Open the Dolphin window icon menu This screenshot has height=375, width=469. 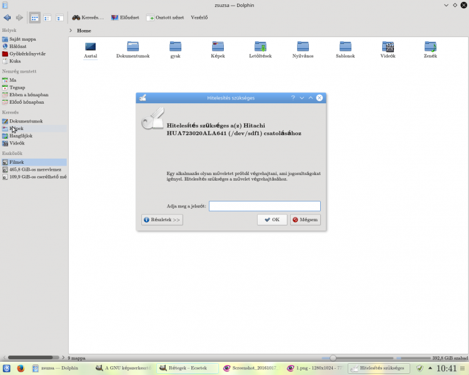click(x=5, y=5)
